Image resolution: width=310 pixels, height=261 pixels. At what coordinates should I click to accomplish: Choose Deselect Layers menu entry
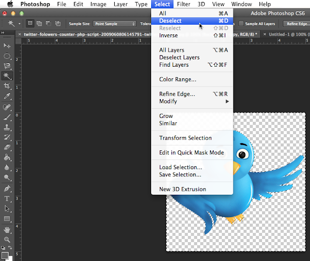tap(192, 58)
